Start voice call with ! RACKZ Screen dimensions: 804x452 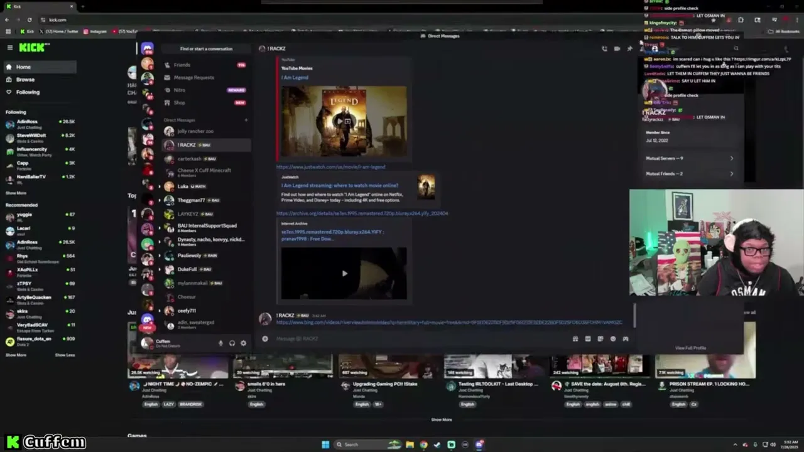(x=604, y=48)
